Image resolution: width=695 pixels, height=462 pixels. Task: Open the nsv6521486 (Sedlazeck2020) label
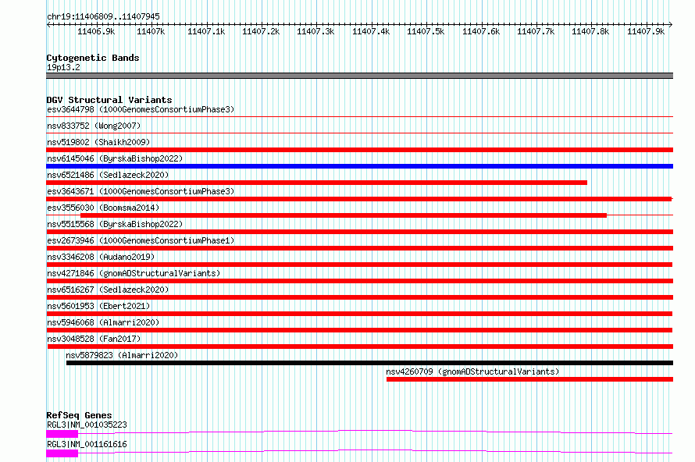click(108, 175)
